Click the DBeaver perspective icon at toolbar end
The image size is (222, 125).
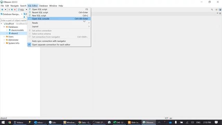(x=220, y=10)
